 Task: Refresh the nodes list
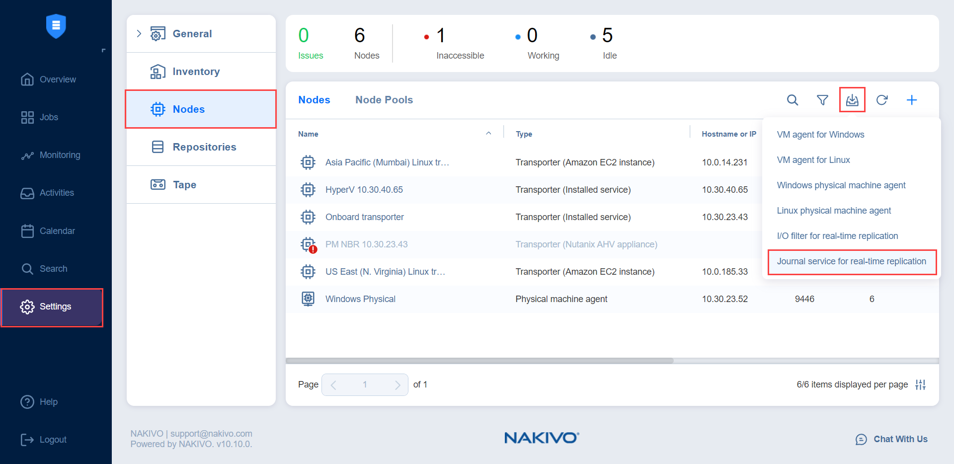pyautogui.click(x=882, y=100)
